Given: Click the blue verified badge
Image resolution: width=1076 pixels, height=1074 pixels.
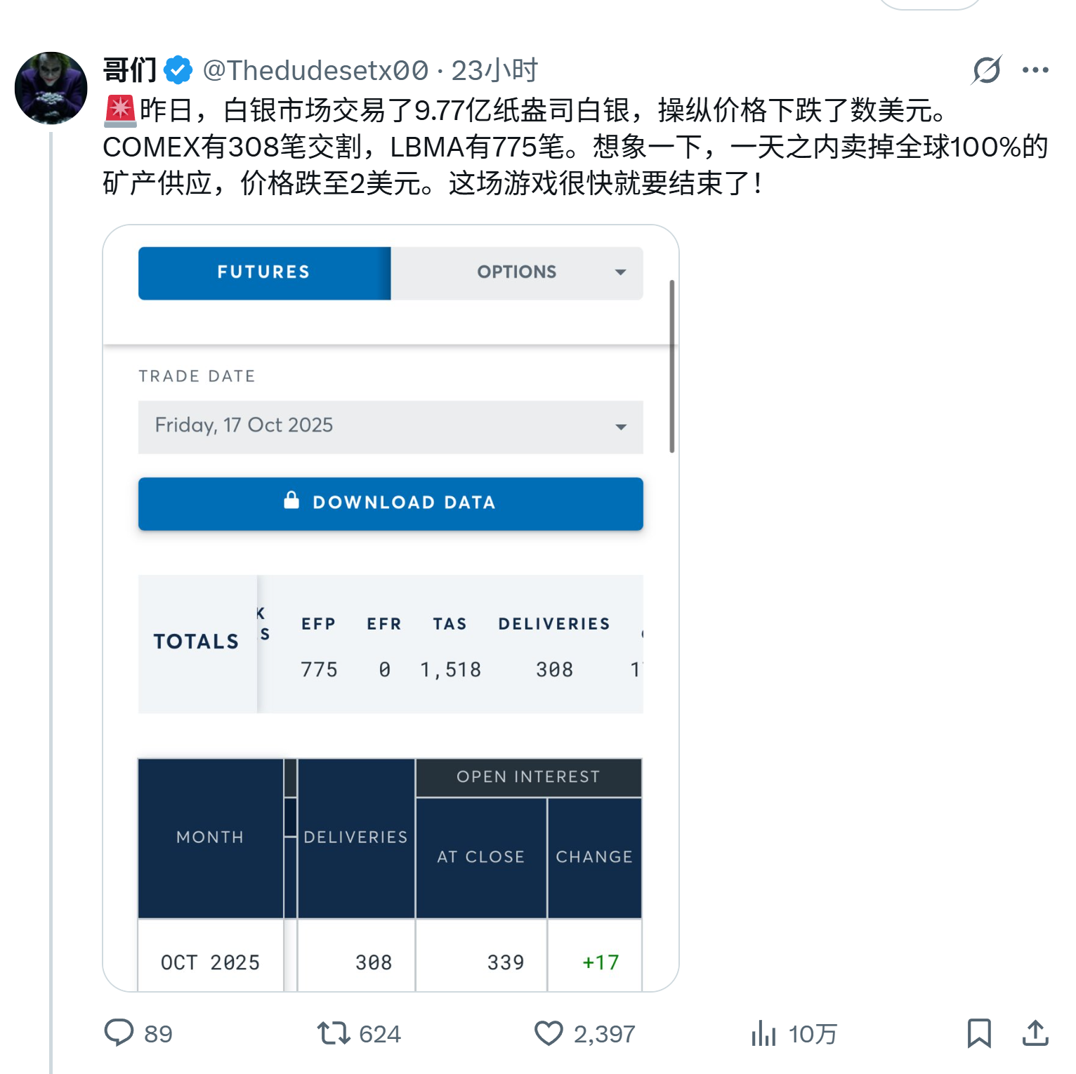Looking at the screenshot, I should (x=178, y=70).
